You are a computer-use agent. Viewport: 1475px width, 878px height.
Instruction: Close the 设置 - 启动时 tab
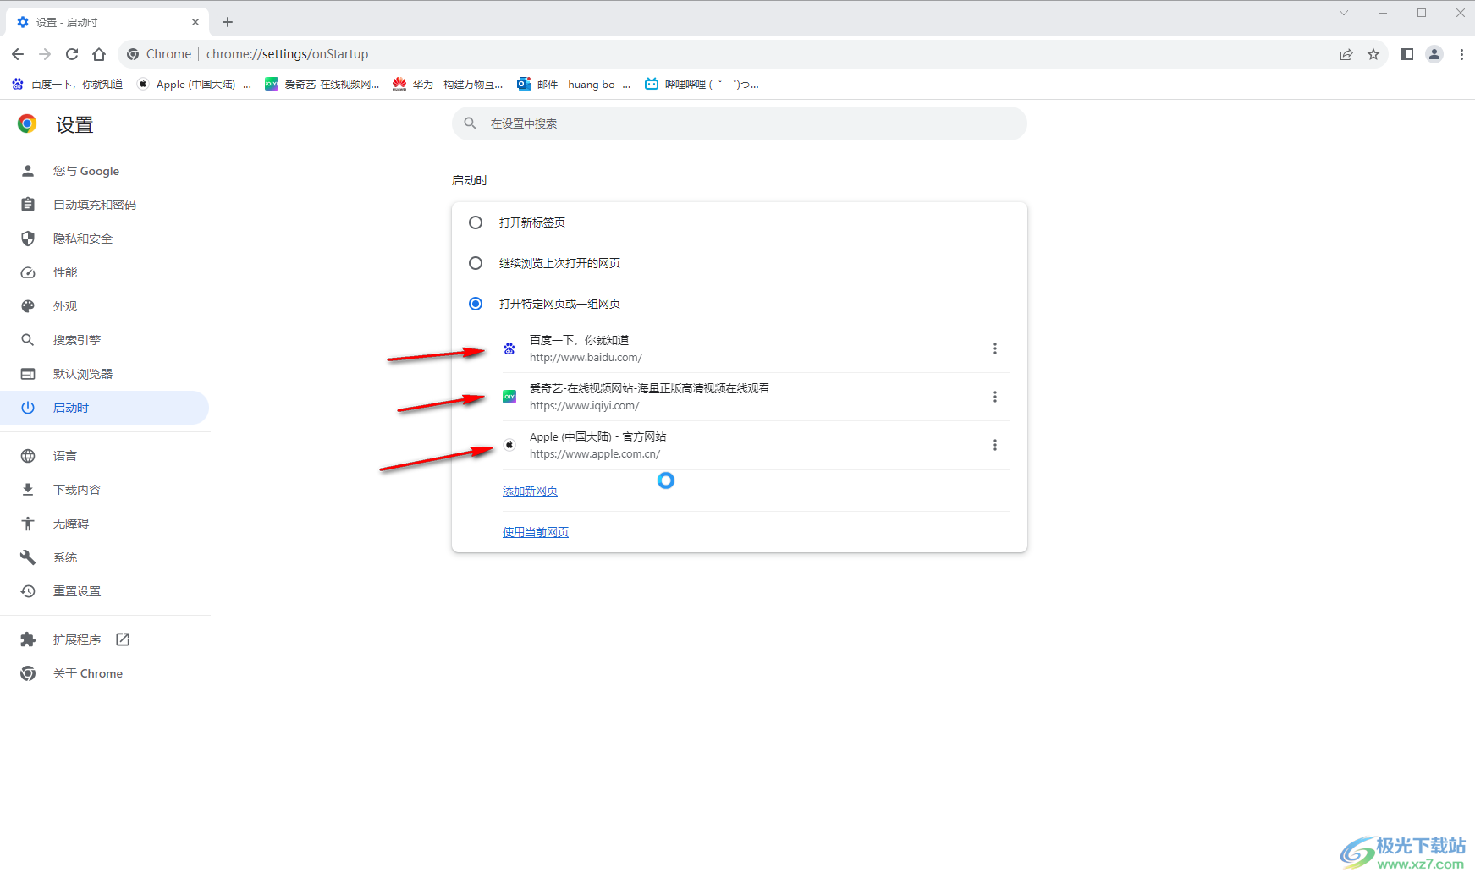tap(195, 22)
